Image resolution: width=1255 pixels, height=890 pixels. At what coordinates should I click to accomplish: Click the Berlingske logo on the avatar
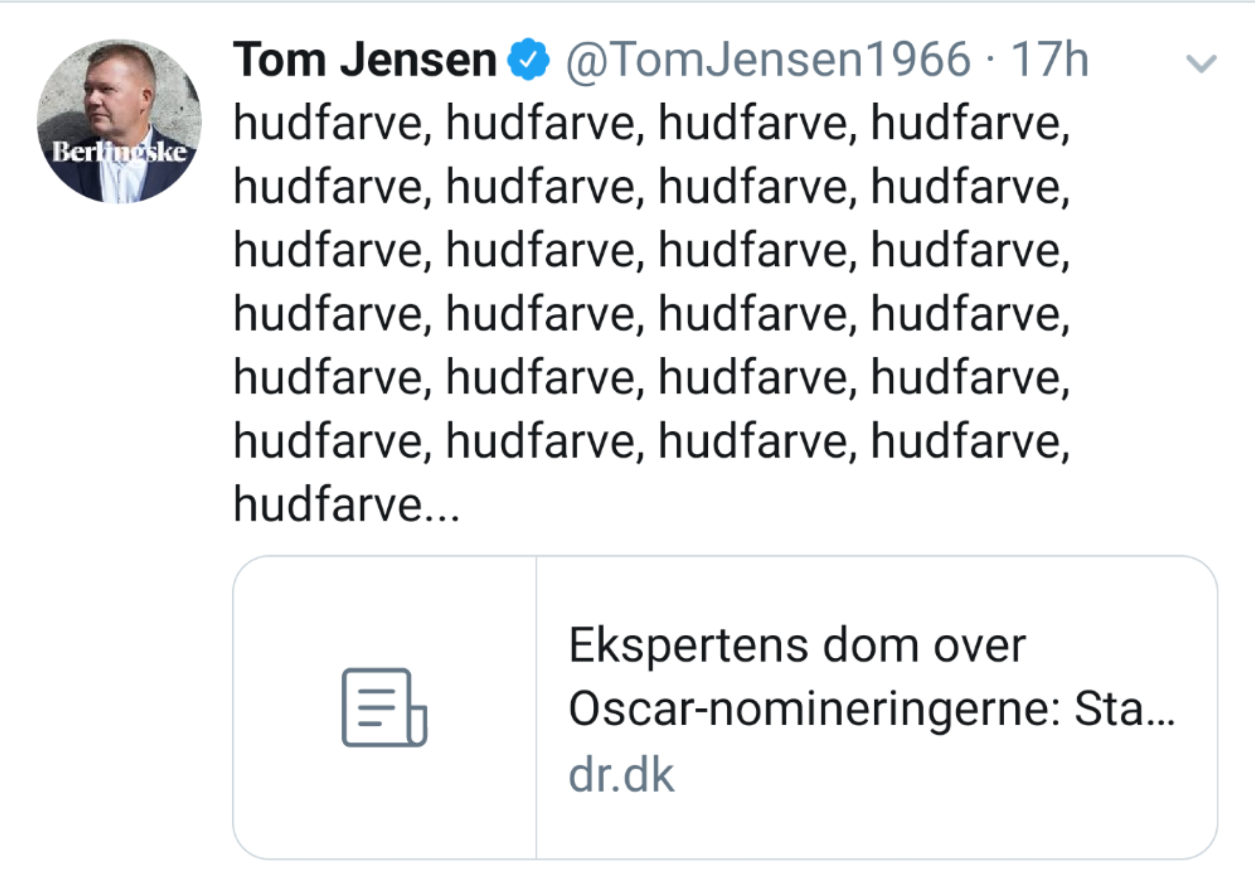pyautogui.click(x=119, y=151)
